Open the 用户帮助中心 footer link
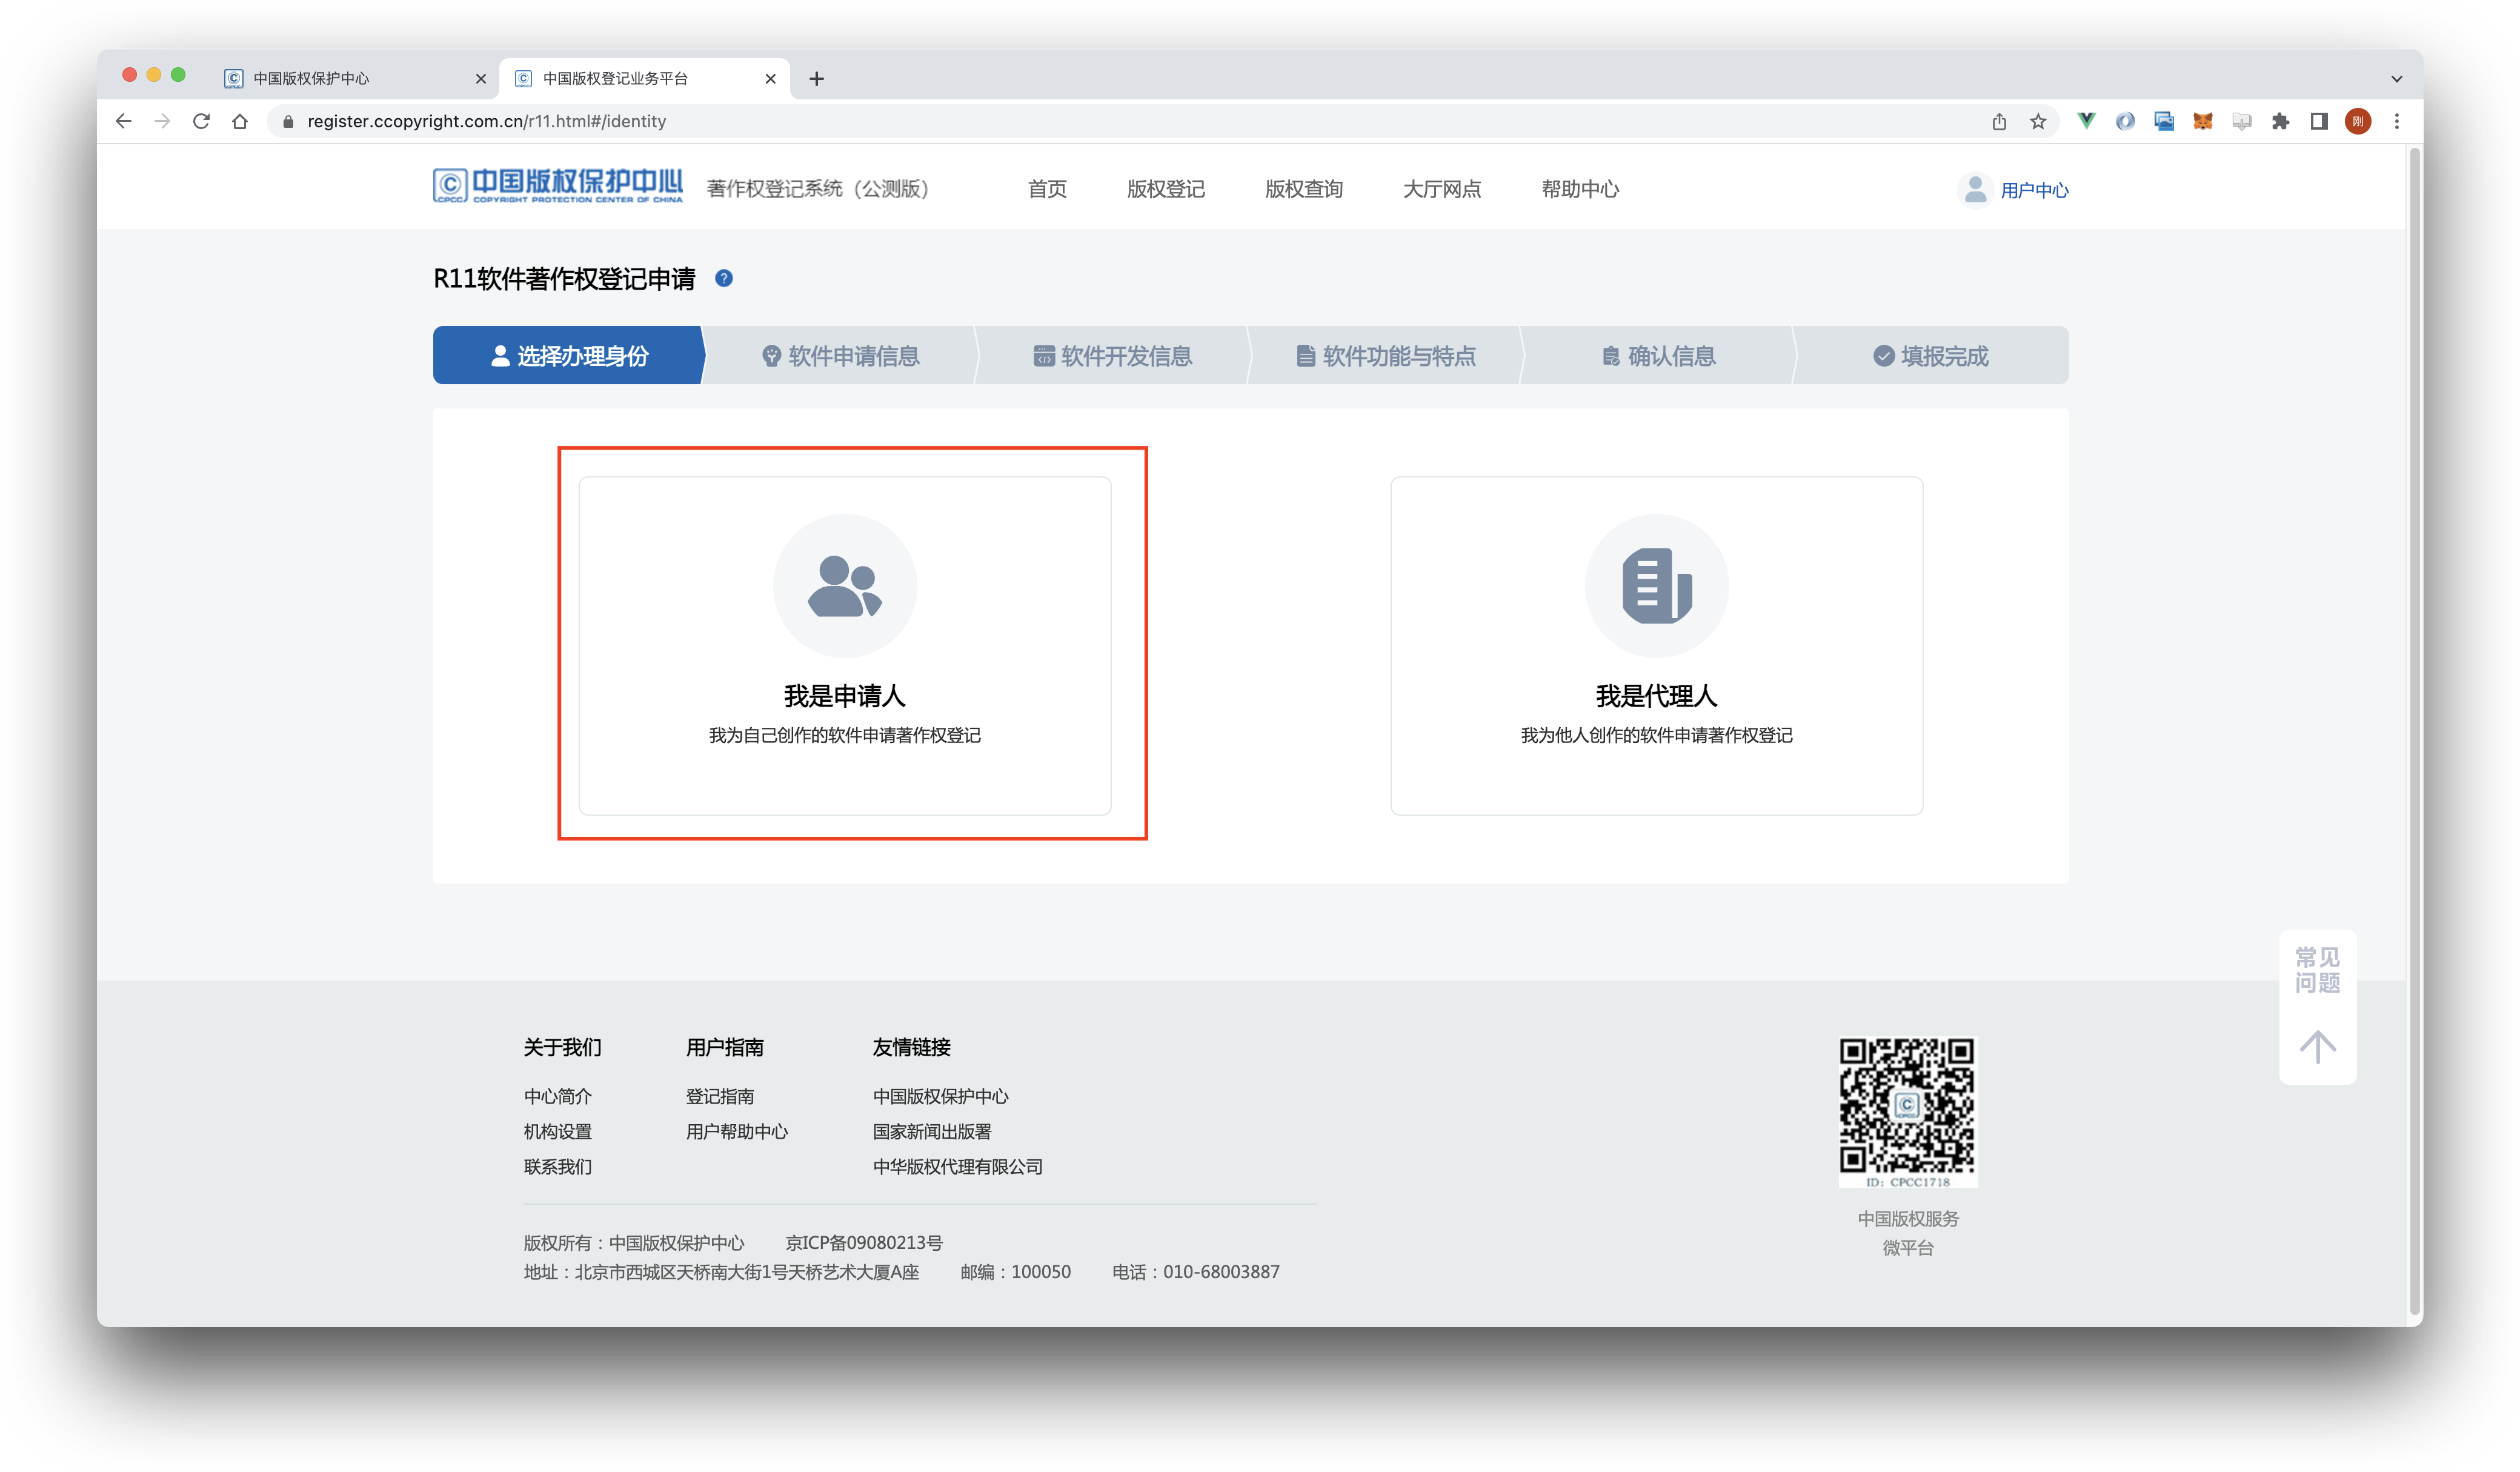 click(737, 1131)
